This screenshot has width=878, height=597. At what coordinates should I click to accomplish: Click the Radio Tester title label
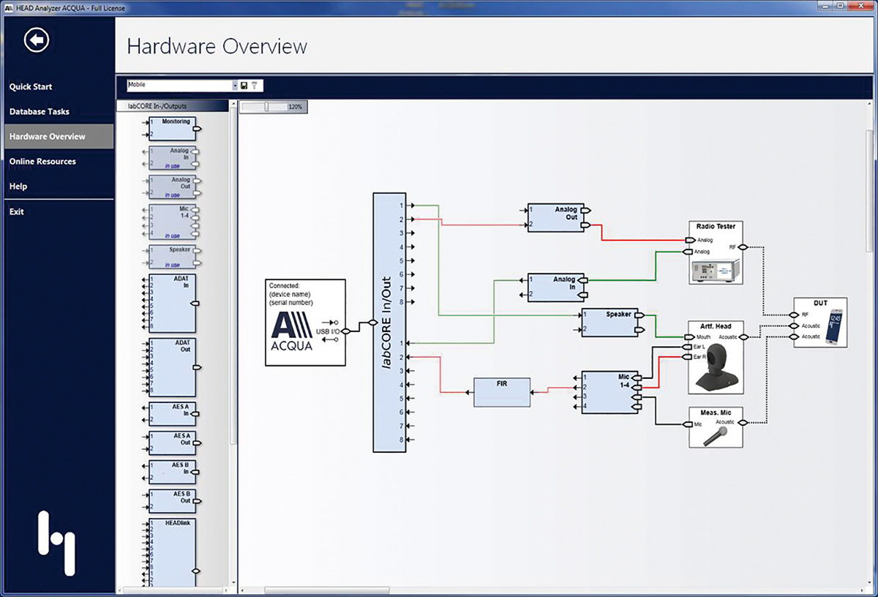(x=716, y=227)
